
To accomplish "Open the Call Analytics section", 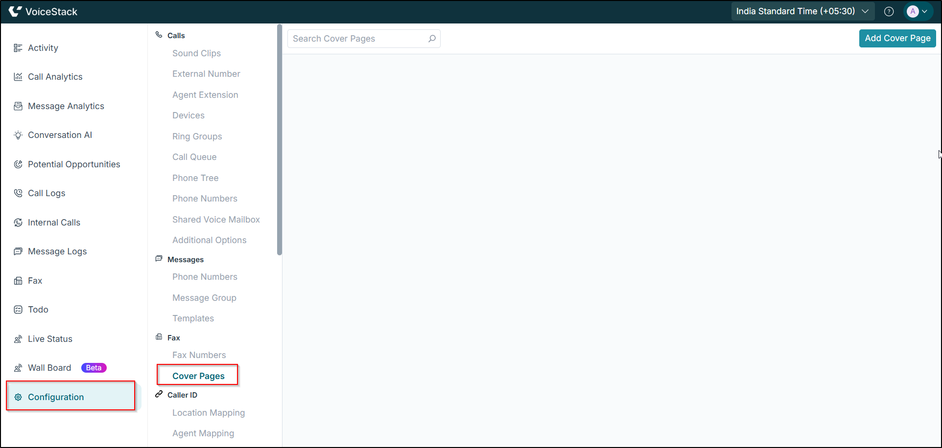I will click(55, 77).
